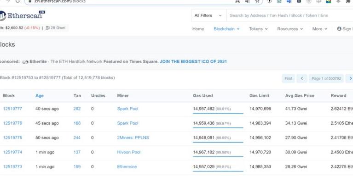Expand the Resources menu
The height and width of the screenshot is (176, 353).
click(290, 29)
